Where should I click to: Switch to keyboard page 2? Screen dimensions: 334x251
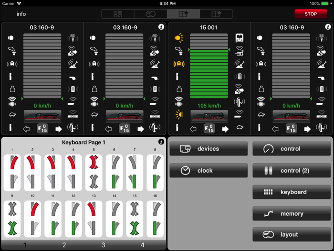[x=64, y=245]
